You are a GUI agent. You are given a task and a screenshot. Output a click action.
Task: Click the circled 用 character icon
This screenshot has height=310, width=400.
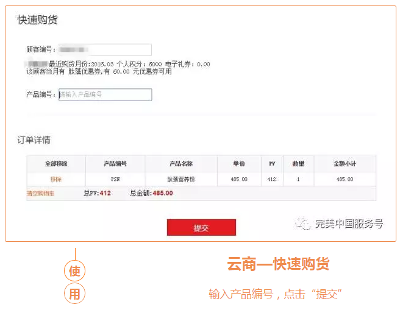point(74,294)
